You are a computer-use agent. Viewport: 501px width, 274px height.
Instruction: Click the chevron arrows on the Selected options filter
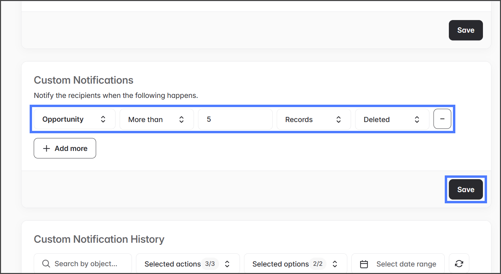coord(335,264)
